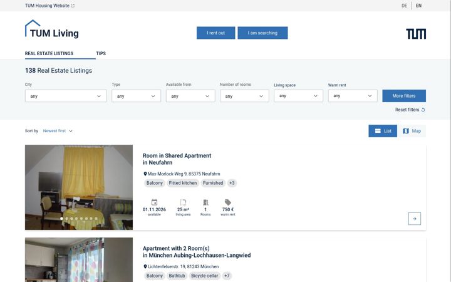Click the List view icon
Screen dimensions: 451x282
tap(378, 131)
